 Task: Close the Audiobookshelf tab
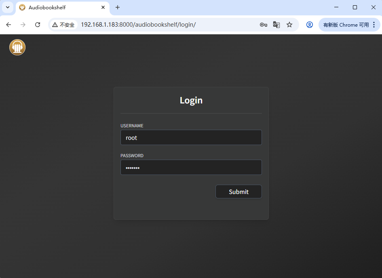103,7
